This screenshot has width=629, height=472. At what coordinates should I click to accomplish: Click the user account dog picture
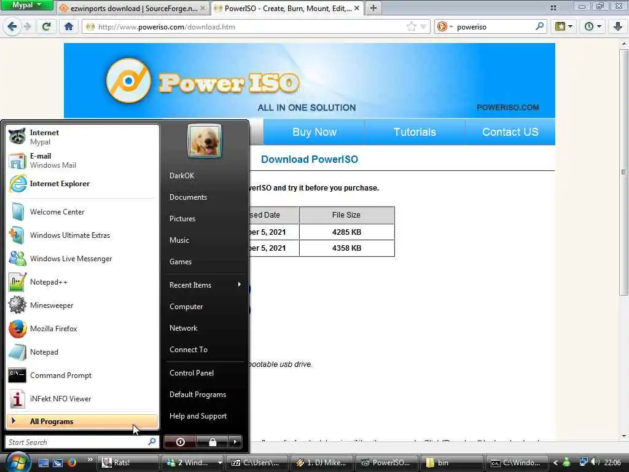[205, 141]
